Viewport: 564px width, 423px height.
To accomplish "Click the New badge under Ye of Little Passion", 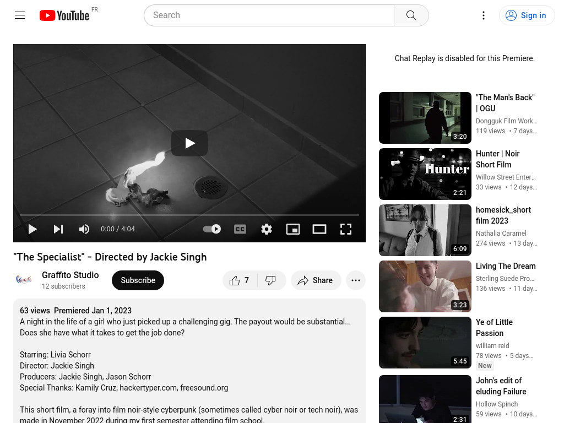I will click(x=485, y=366).
